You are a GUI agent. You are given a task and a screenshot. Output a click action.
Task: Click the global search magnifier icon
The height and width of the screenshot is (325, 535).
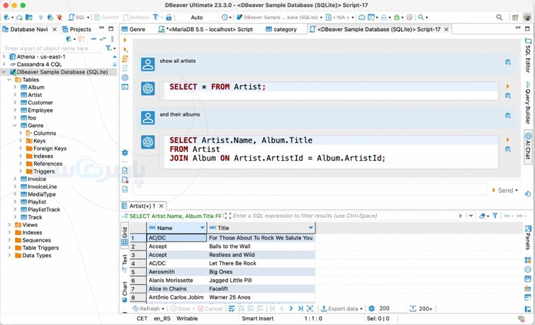pyautogui.click(x=499, y=17)
